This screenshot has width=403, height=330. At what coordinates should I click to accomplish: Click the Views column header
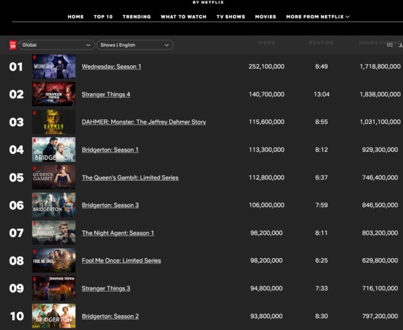(x=266, y=43)
